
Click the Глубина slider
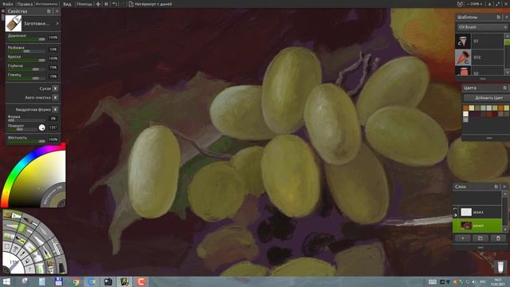26,69
